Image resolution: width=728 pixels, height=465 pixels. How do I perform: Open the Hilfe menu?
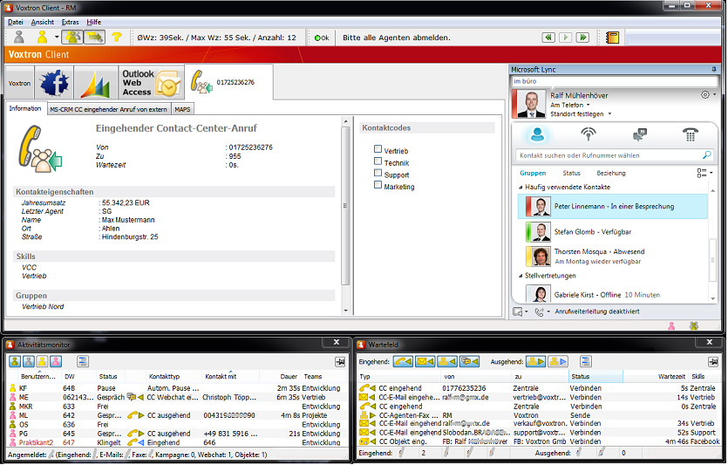(93, 22)
